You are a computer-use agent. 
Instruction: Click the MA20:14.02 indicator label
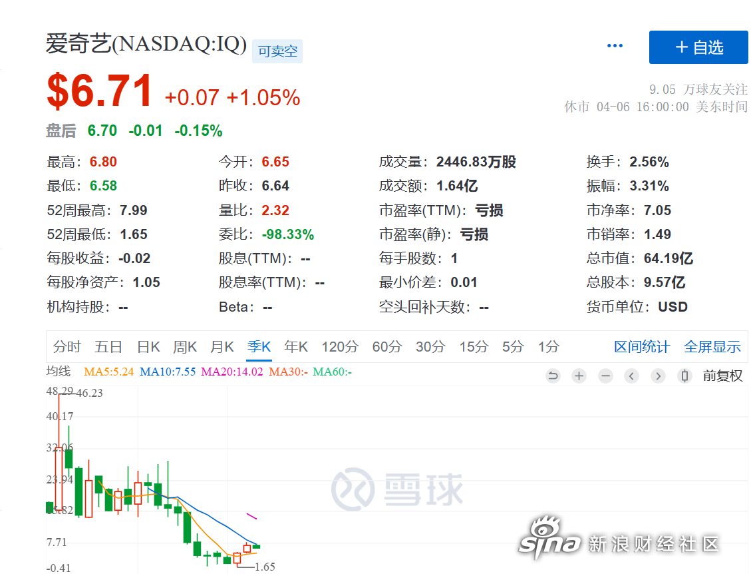pyautogui.click(x=231, y=372)
